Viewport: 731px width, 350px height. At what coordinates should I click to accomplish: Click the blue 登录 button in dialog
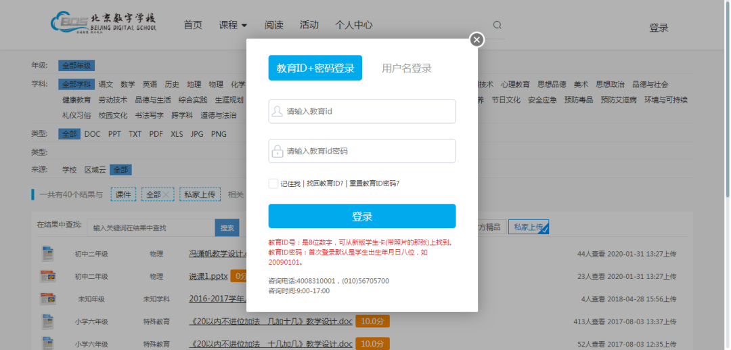[x=361, y=217]
